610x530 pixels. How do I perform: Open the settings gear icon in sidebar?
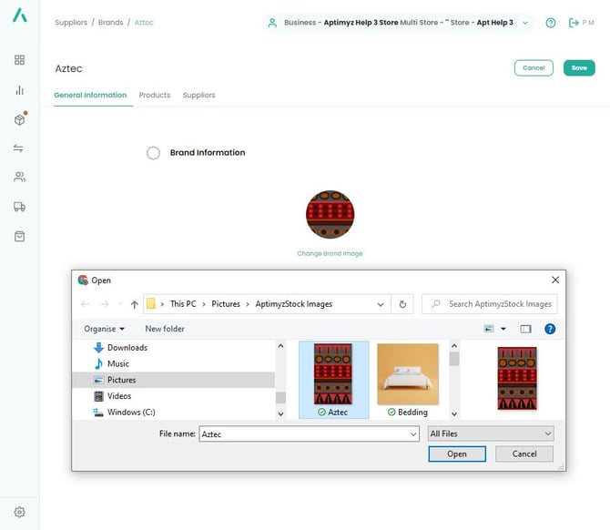click(19, 513)
